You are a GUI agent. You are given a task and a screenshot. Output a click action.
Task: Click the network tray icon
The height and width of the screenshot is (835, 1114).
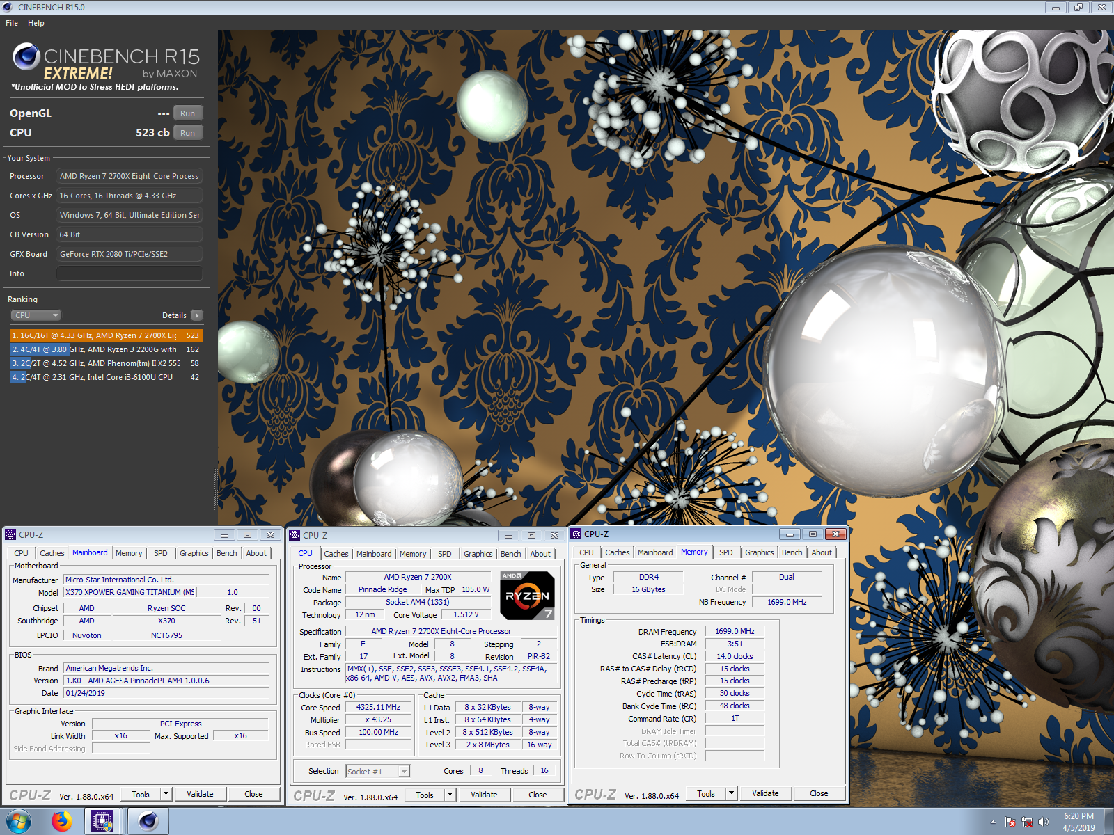[x=1027, y=822]
